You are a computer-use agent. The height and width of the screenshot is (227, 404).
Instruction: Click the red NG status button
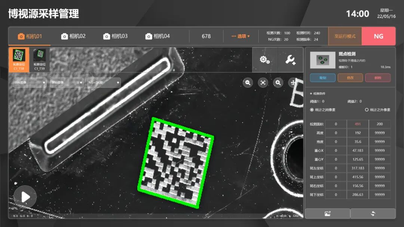tap(379, 36)
